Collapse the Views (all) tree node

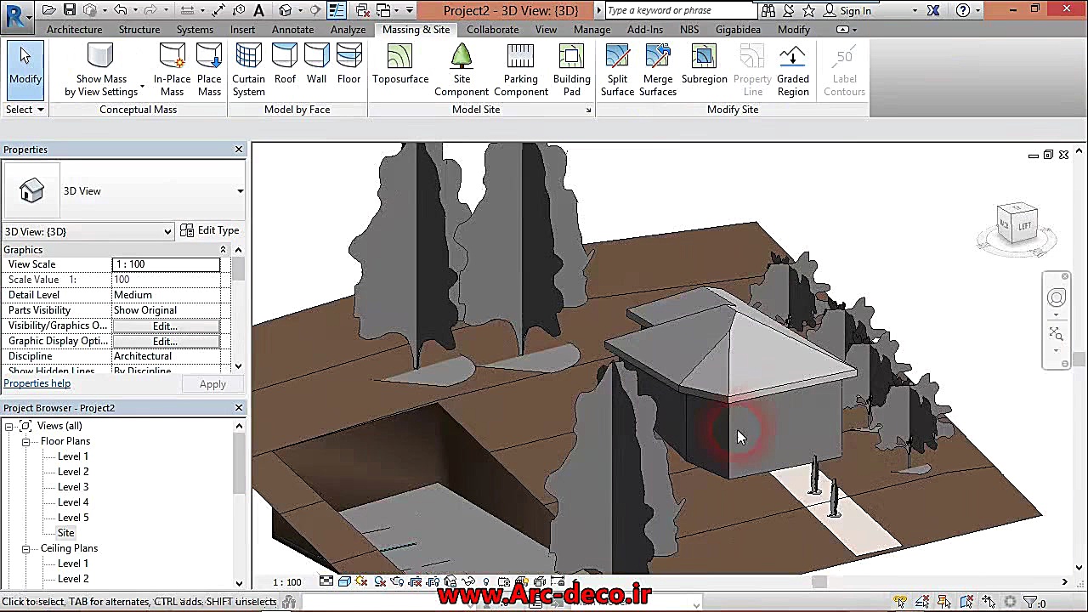pyautogui.click(x=10, y=426)
